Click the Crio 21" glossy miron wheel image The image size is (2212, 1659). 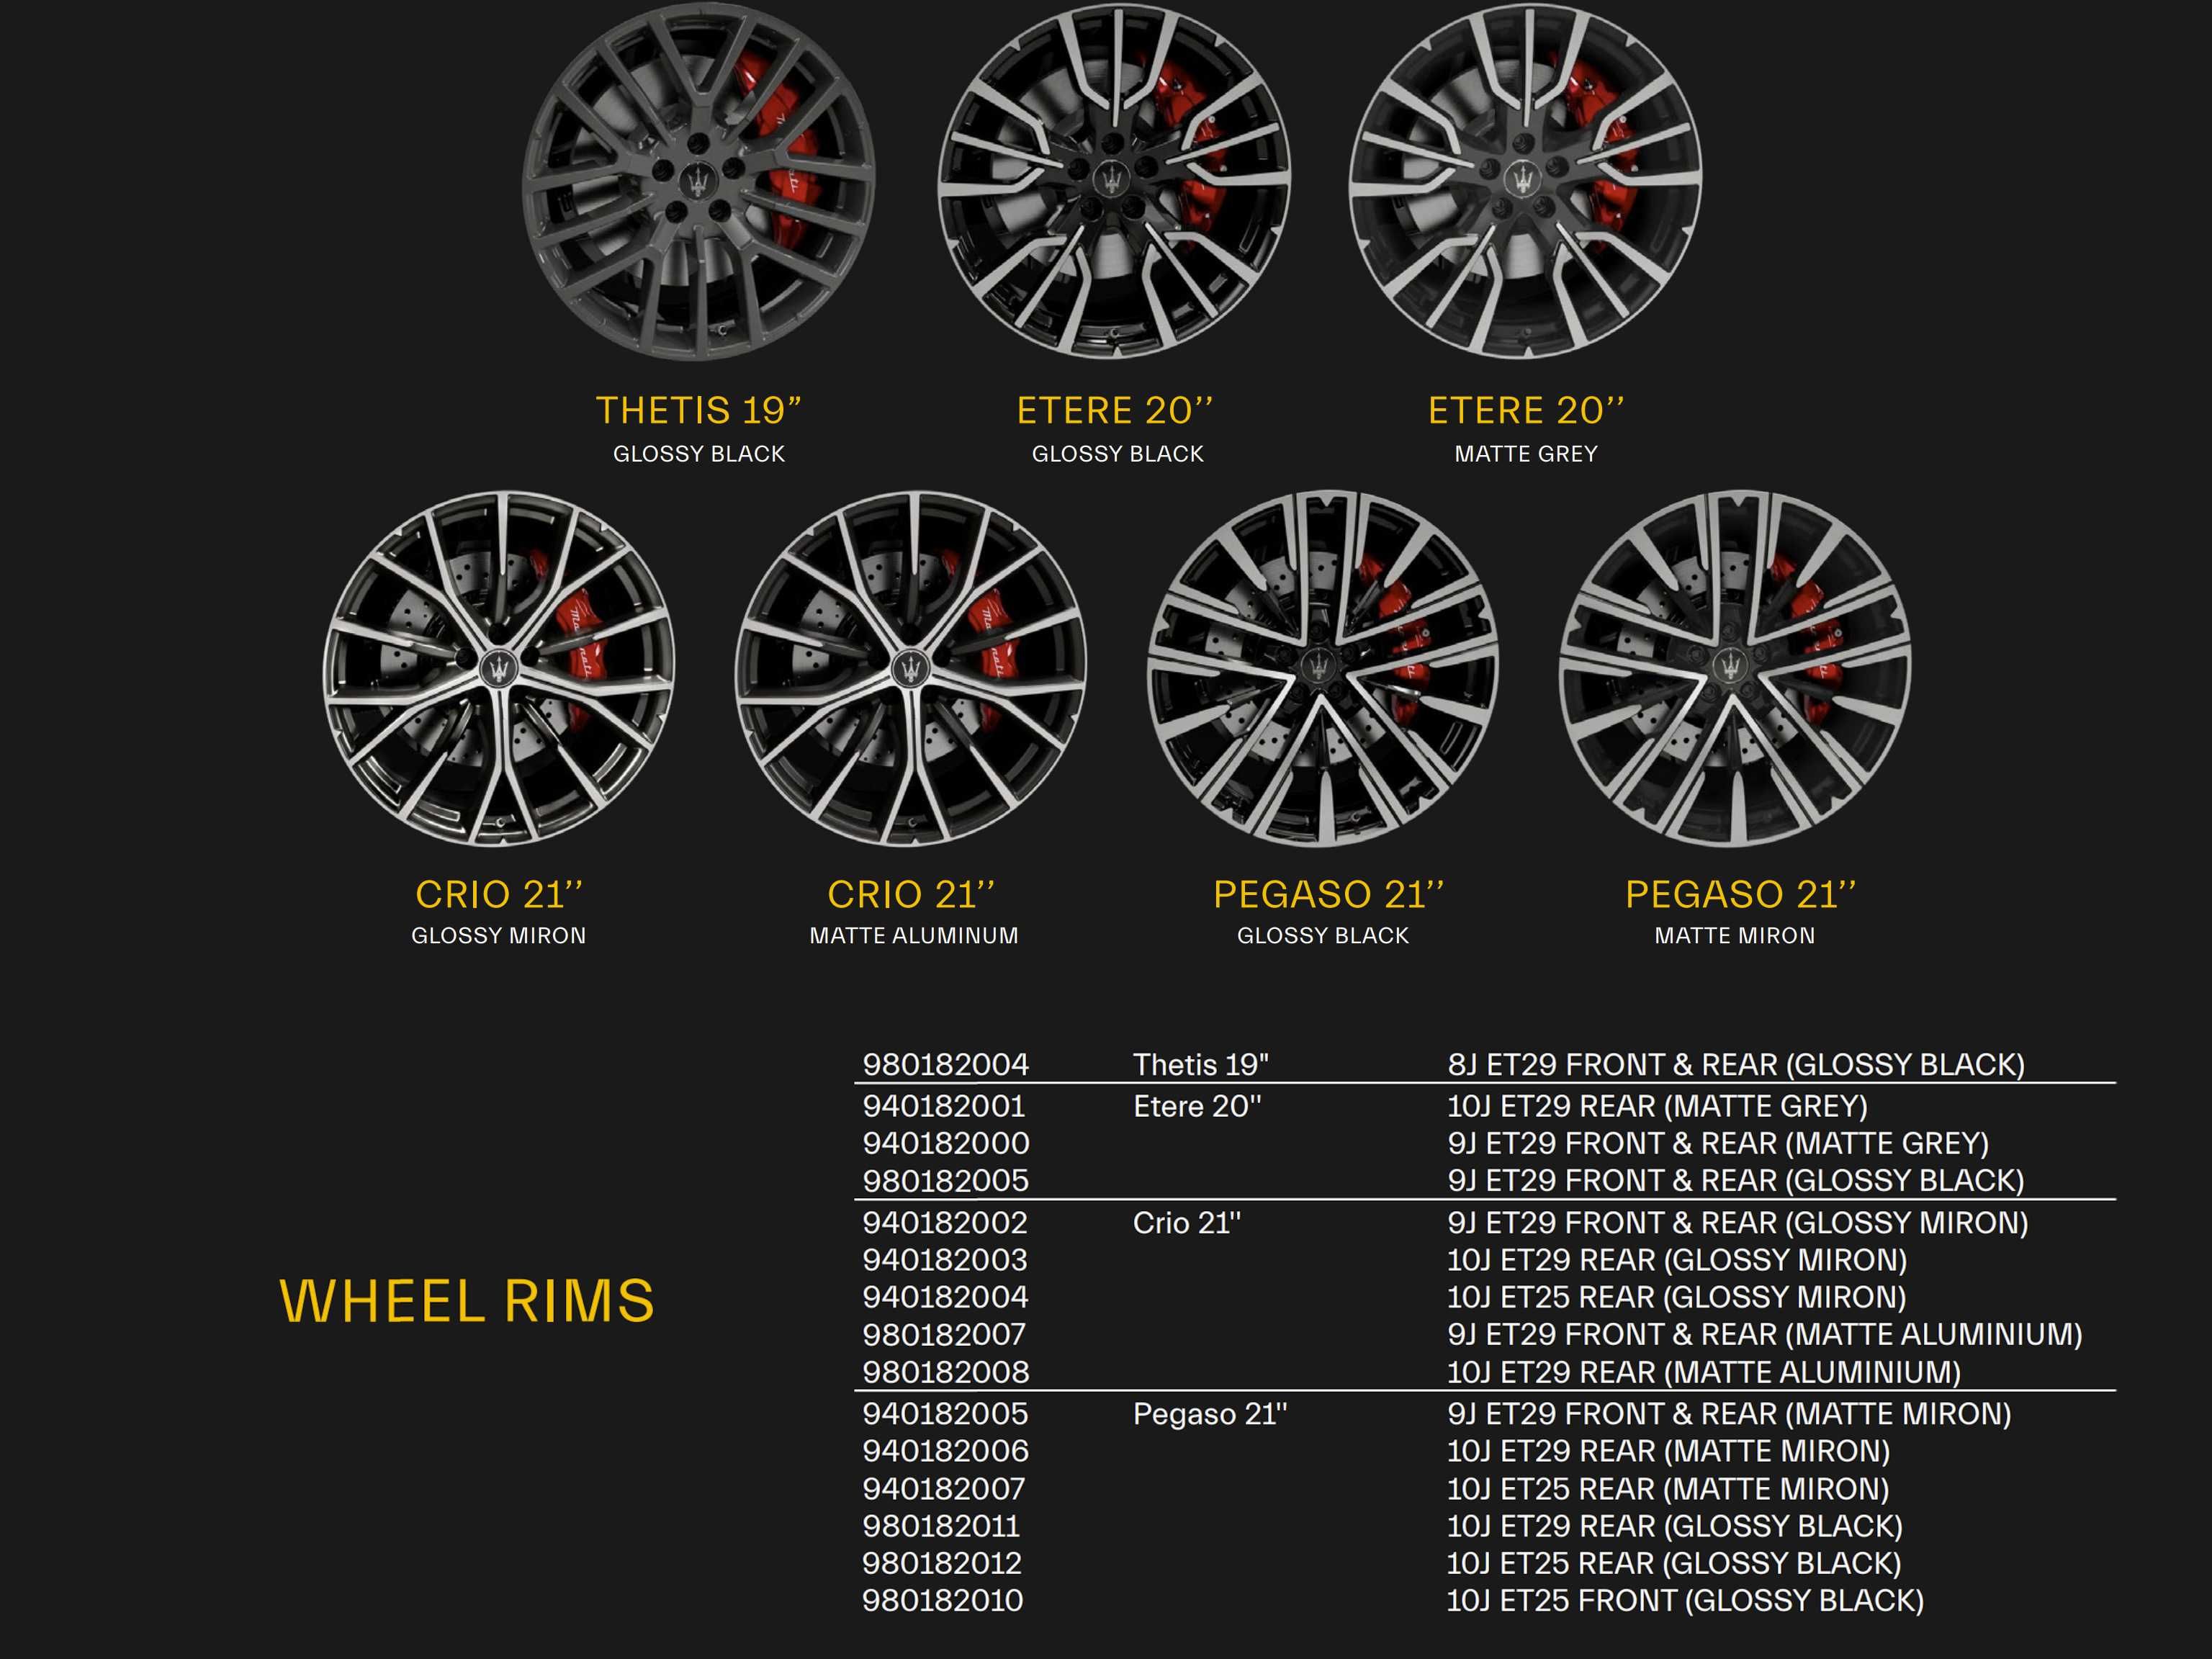coord(499,667)
